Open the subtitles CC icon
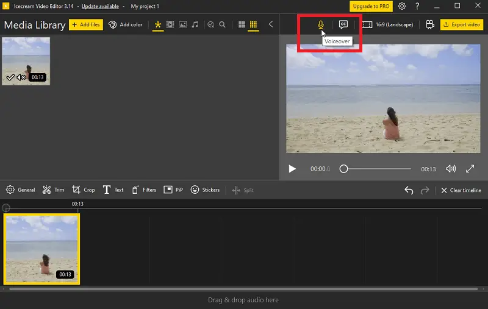Screen dimensions: 488x309 [343, 24]
